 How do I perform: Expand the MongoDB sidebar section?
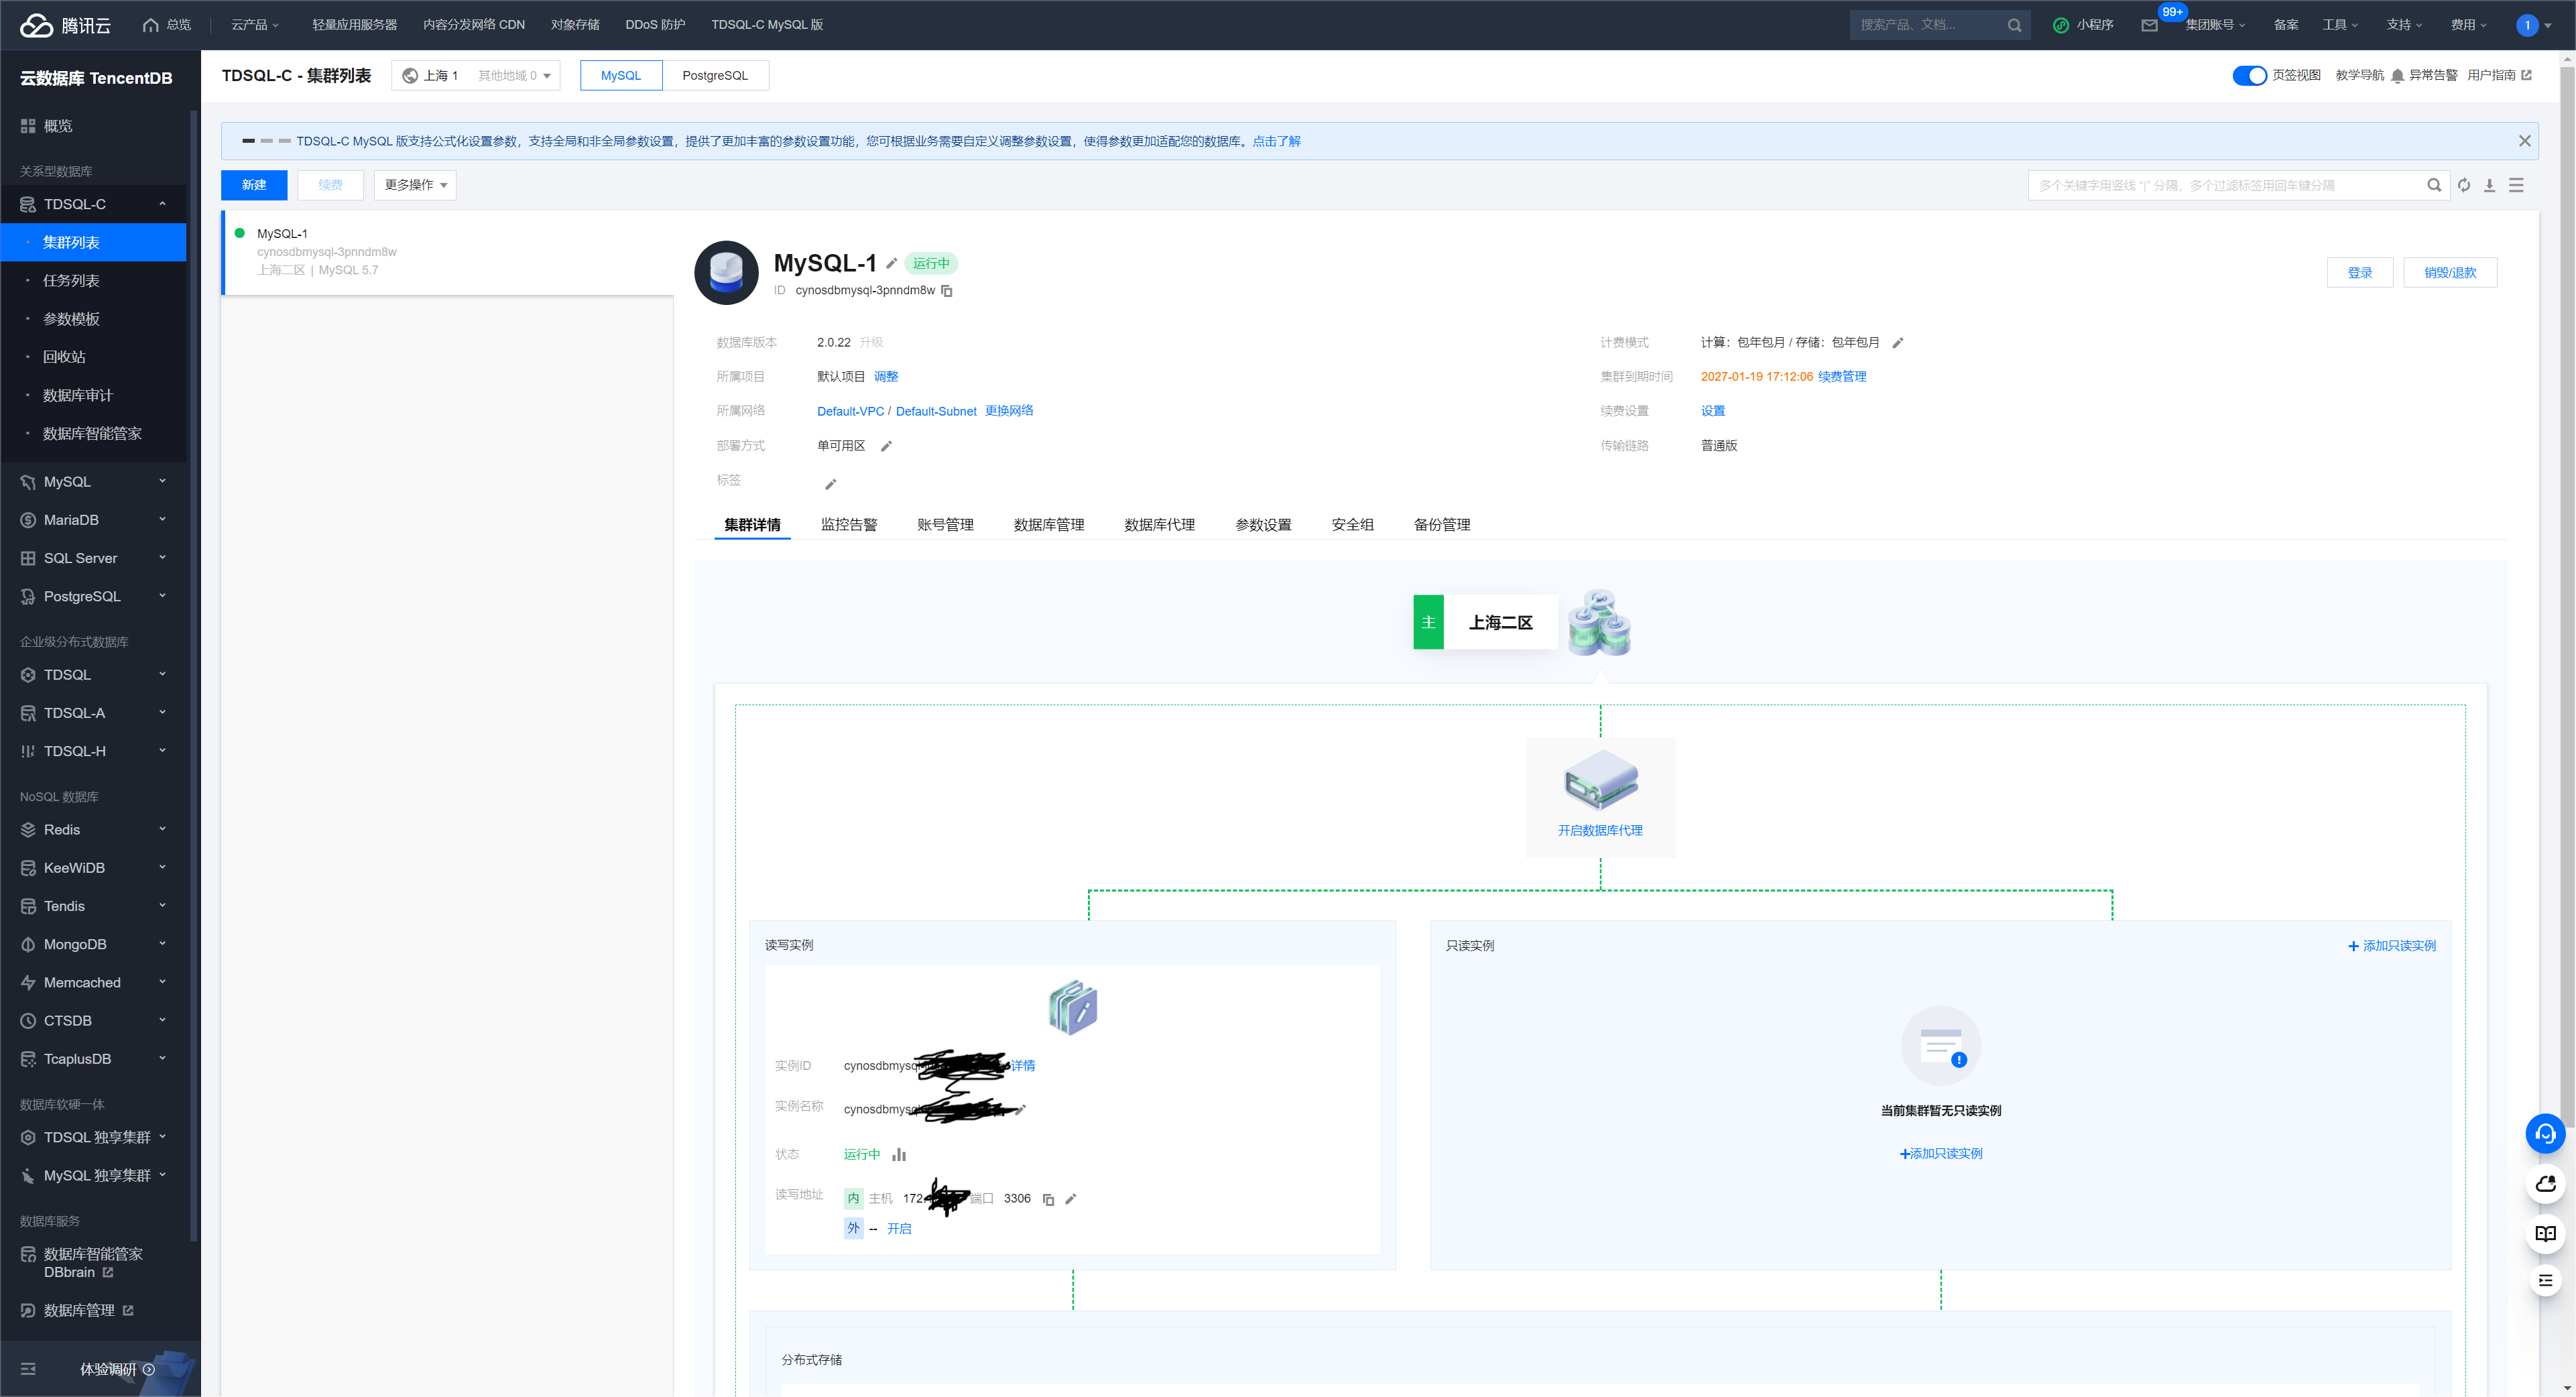pos(162,944)
